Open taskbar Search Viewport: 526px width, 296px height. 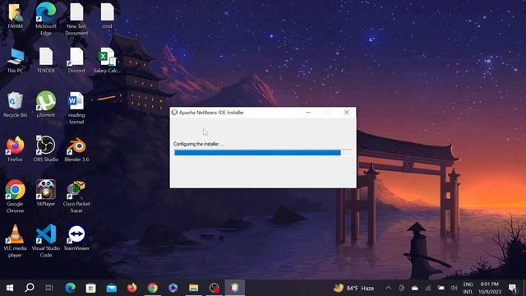click(x=30, y=288)
